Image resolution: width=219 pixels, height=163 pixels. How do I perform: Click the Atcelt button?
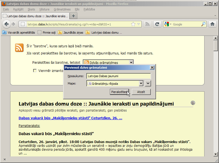coord(141,92)
